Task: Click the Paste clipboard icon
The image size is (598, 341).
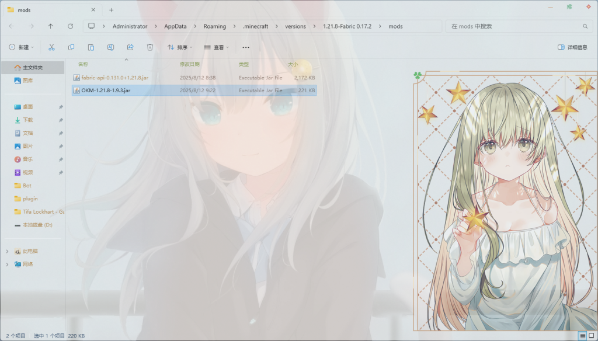Action: (x=91, y=47)
